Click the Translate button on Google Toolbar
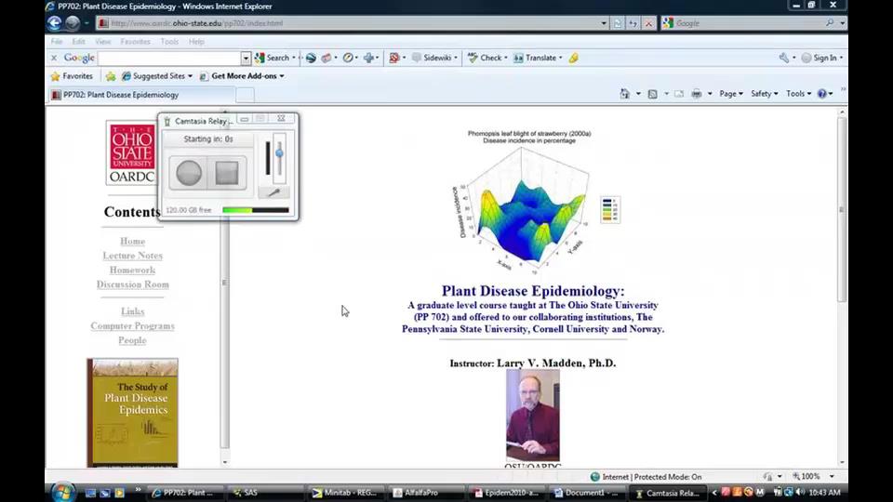The height and width of the screenshot is (502, 893). [537, 58]
